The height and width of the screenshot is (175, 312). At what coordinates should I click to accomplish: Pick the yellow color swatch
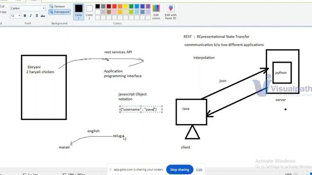(126, 6)
